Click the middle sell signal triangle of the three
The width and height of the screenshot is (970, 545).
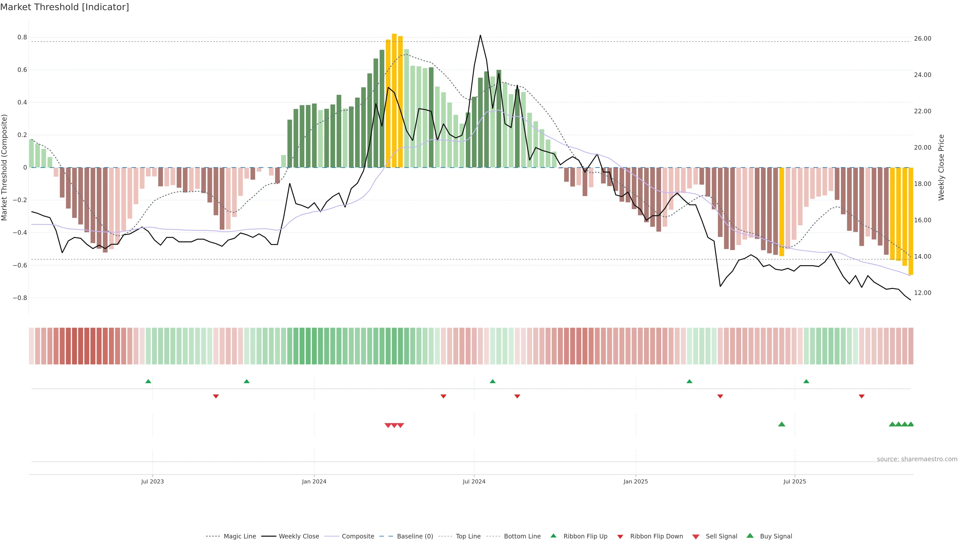[394, 425]
